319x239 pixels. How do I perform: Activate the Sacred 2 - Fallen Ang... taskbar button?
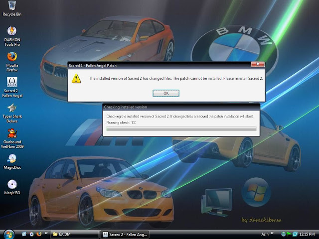point(125,235)
